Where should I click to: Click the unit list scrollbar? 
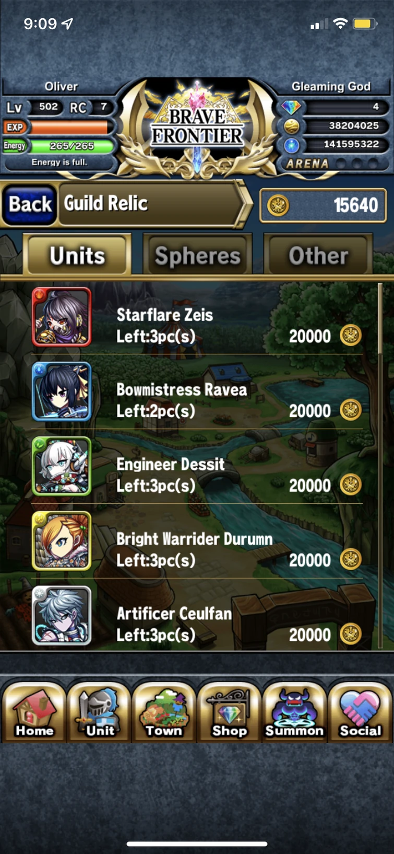pyautogui.click(x=380, y=465)
